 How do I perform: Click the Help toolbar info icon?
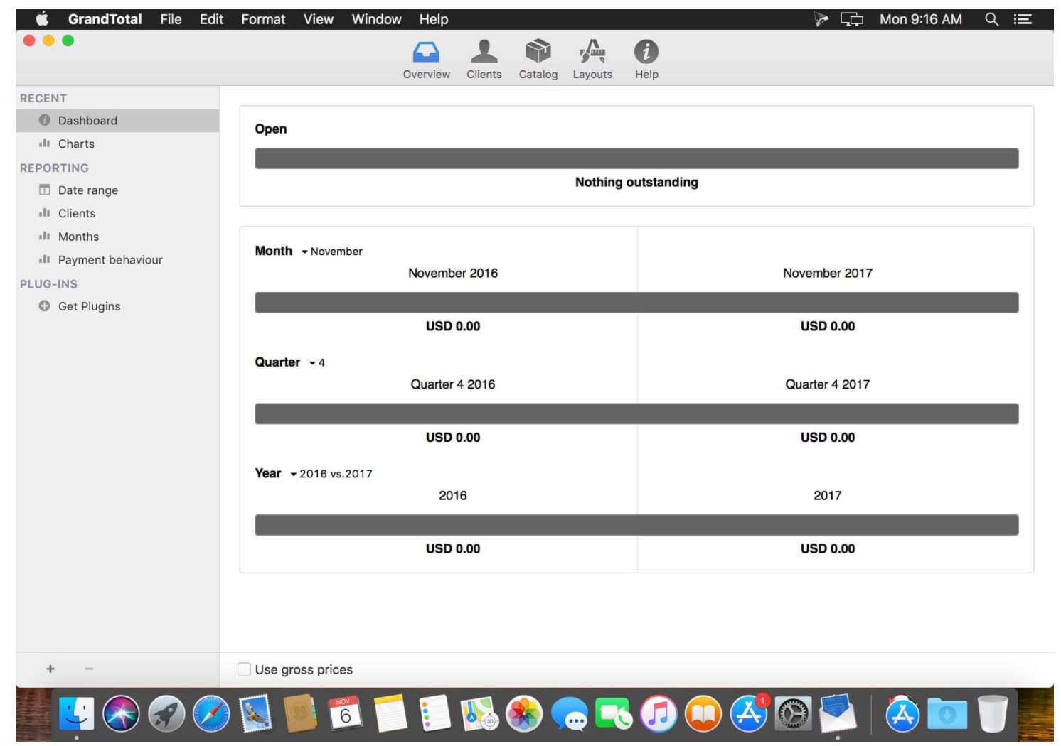click(646, 51)
